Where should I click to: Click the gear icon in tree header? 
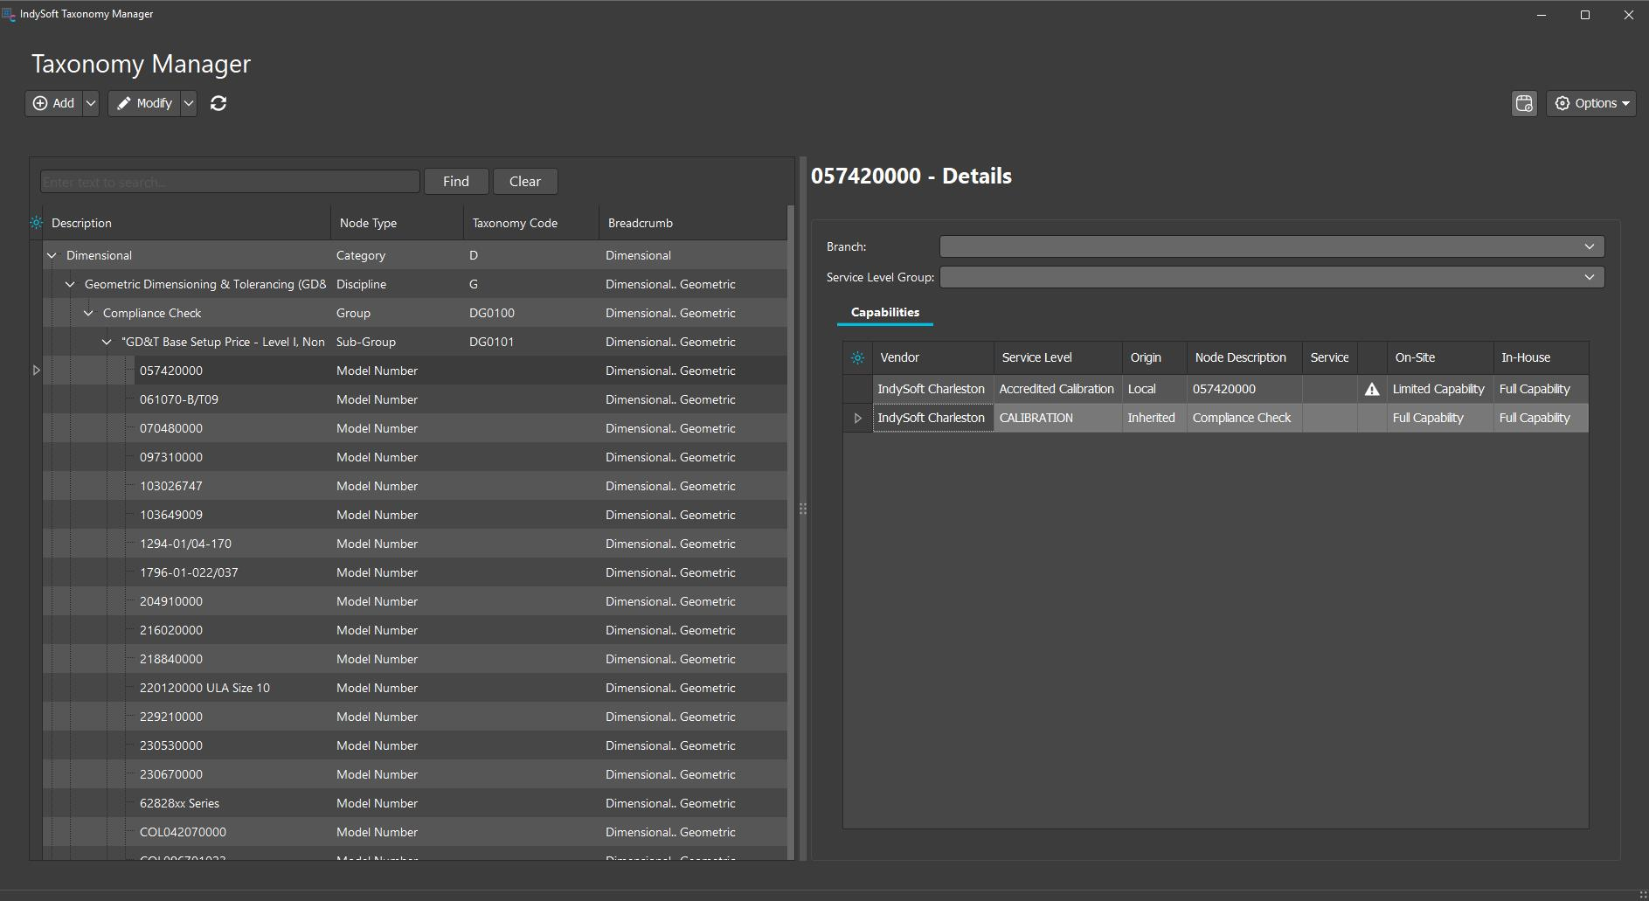click(36, 223)
